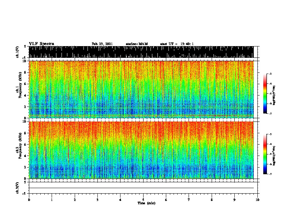
Task: Click the flat ch.3 voltage trace line
Action: [x=141, y=188]
